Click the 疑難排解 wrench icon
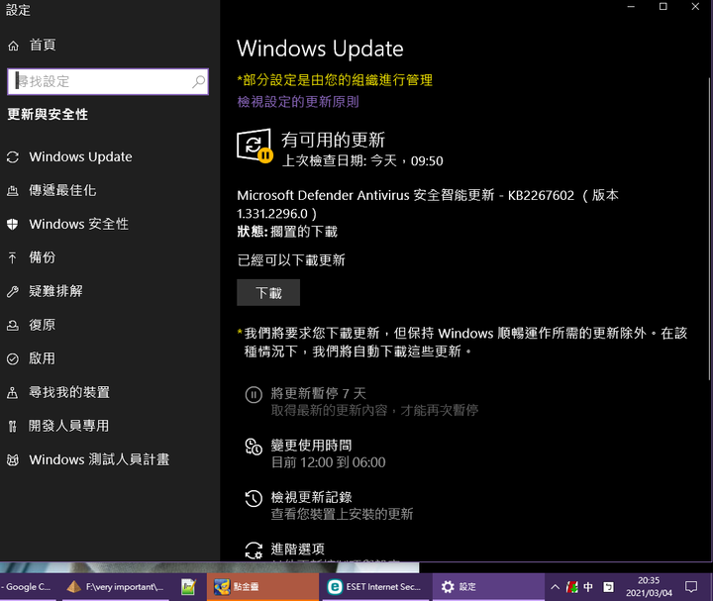Image resolution: width=713 pixels, height=601 pixels. pos(13,291)
